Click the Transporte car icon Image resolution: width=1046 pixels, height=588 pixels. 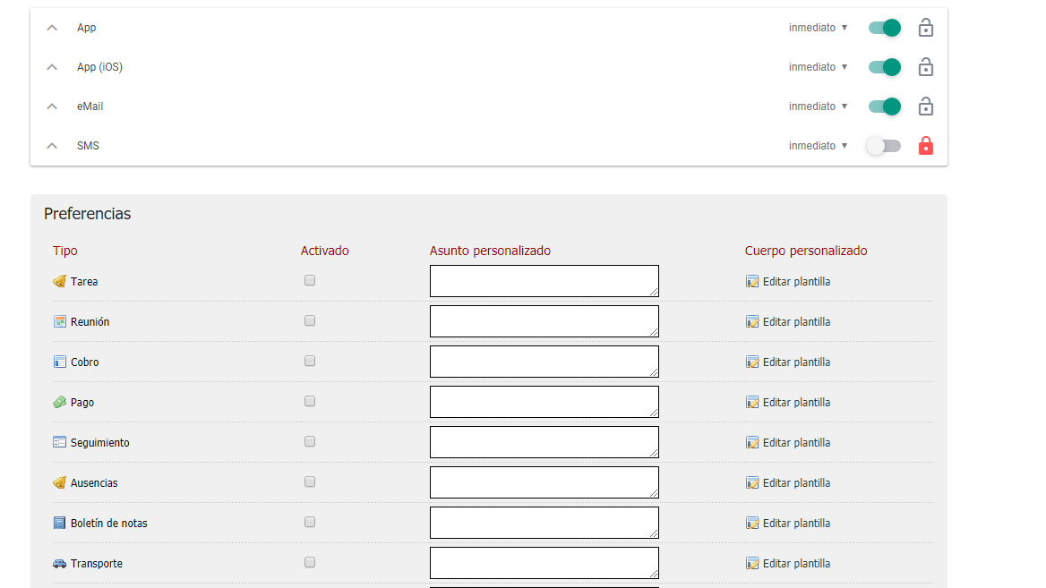(x=59, y=563)
